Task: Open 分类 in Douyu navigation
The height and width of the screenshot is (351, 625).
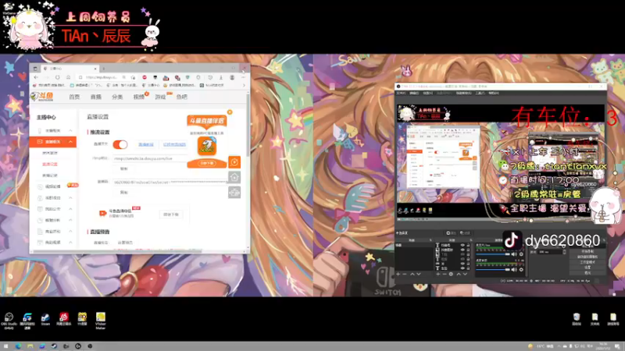Action: pos(117,97)
